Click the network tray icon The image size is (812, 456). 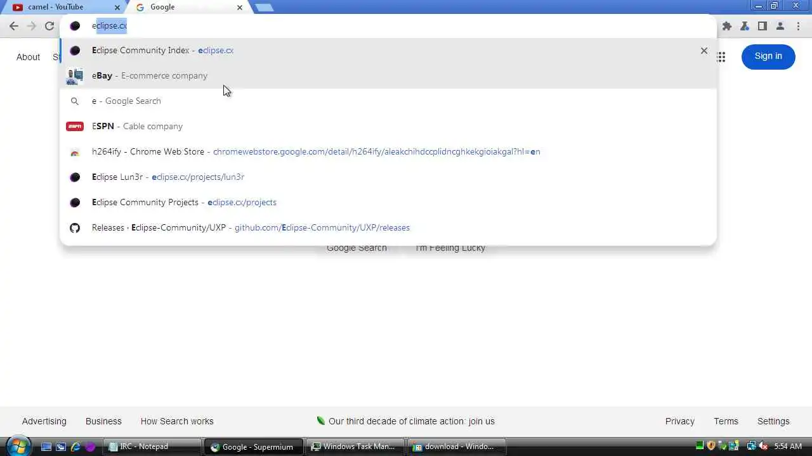click(x=751, y=446)
